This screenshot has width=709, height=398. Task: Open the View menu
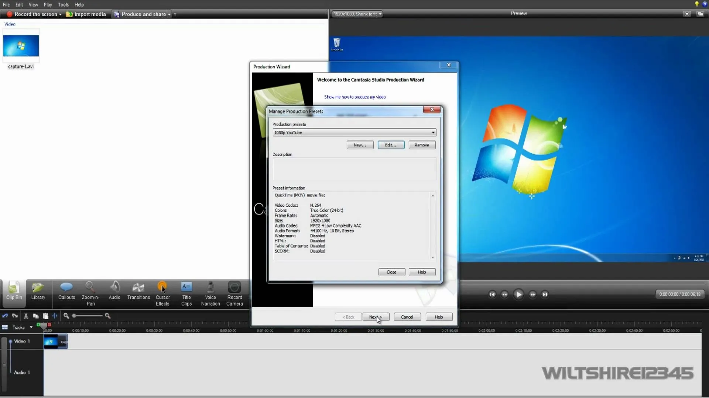pyautogui.click(x=33, y=5)
